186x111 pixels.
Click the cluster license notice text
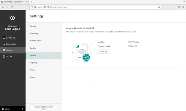tap(101, 32)
